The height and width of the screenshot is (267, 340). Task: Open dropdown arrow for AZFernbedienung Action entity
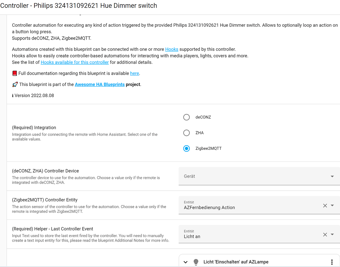[332, 206]
